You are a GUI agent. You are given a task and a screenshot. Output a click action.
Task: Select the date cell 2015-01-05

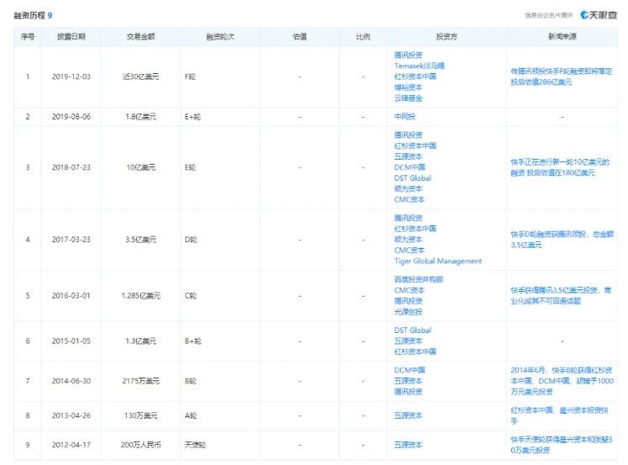coord(71,341)
